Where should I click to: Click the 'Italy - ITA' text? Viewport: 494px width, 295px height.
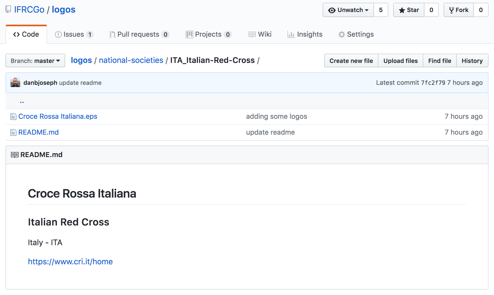point(45,242)
